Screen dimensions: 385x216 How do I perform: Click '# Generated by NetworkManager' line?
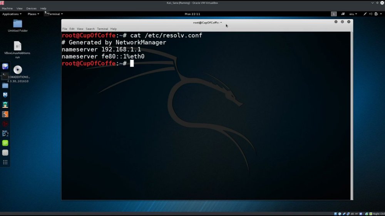[114, 42]
